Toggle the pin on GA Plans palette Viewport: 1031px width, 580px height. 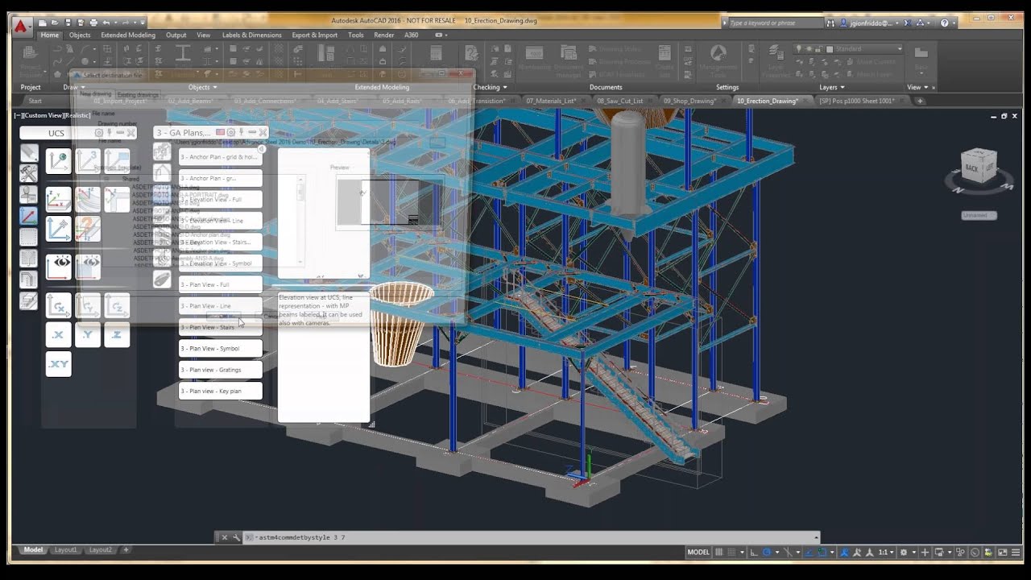tap(241, 132)
